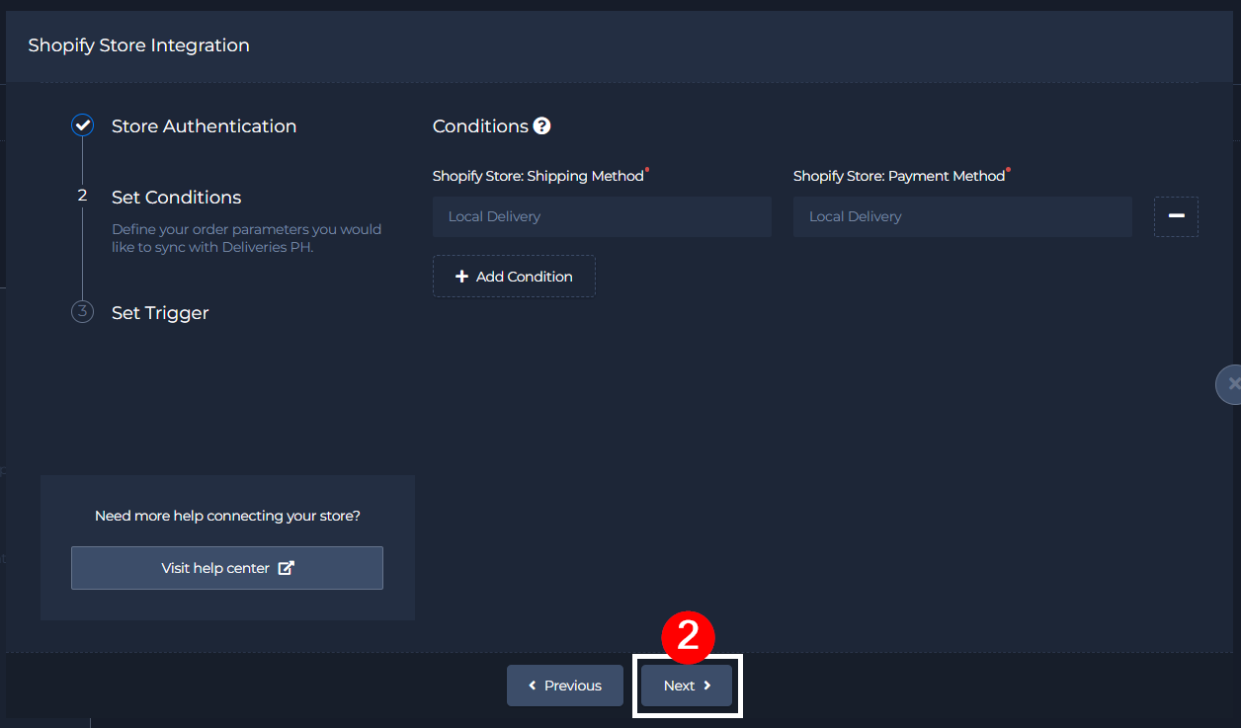Click the Payment Method field label
Image resolution: width=1241 pixels, height=728 pixels.
(x=899, y=176)
